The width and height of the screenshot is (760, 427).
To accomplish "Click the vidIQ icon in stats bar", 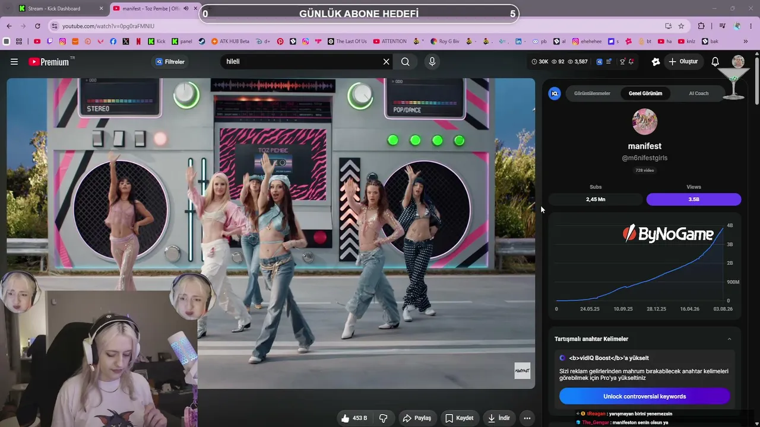I will pos(599,62).
